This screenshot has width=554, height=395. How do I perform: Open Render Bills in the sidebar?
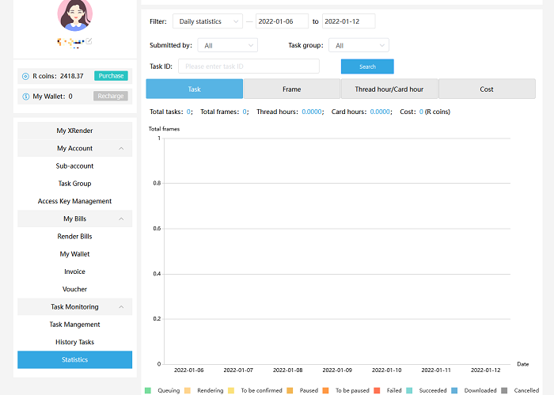74,237
